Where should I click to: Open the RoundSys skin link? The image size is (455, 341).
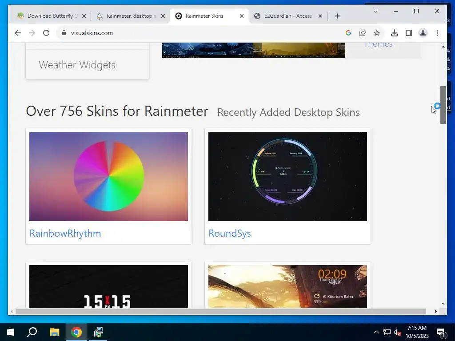pos(230,234)
